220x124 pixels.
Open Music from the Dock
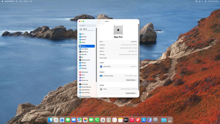132,120
